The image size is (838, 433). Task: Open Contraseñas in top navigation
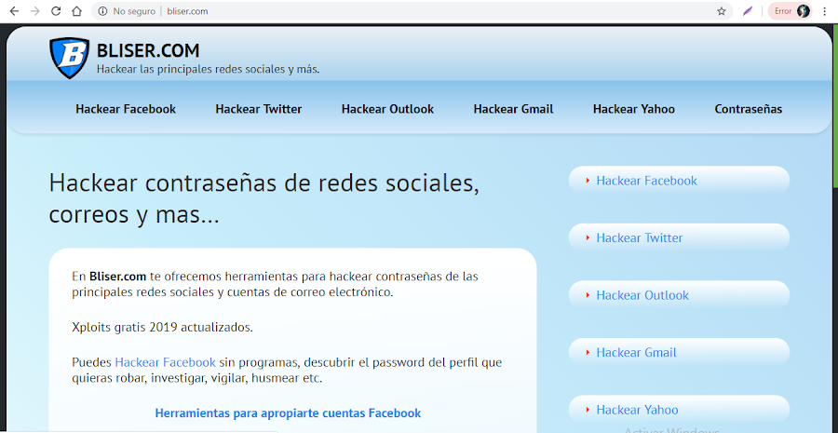click(749, 109)
